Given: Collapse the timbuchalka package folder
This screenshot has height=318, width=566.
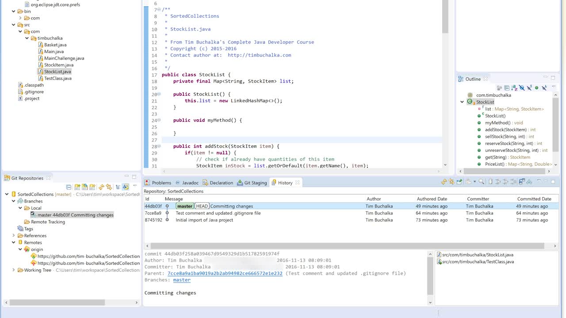Looking at the screenshot, I should pos(27,38).
